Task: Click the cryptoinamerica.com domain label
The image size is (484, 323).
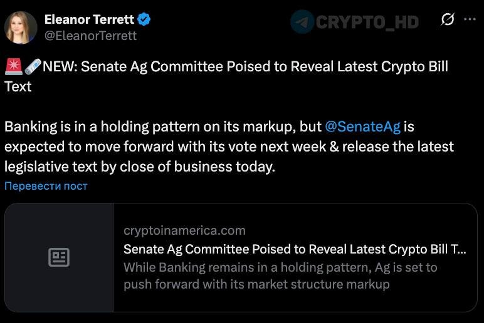Action: [184, 230]
